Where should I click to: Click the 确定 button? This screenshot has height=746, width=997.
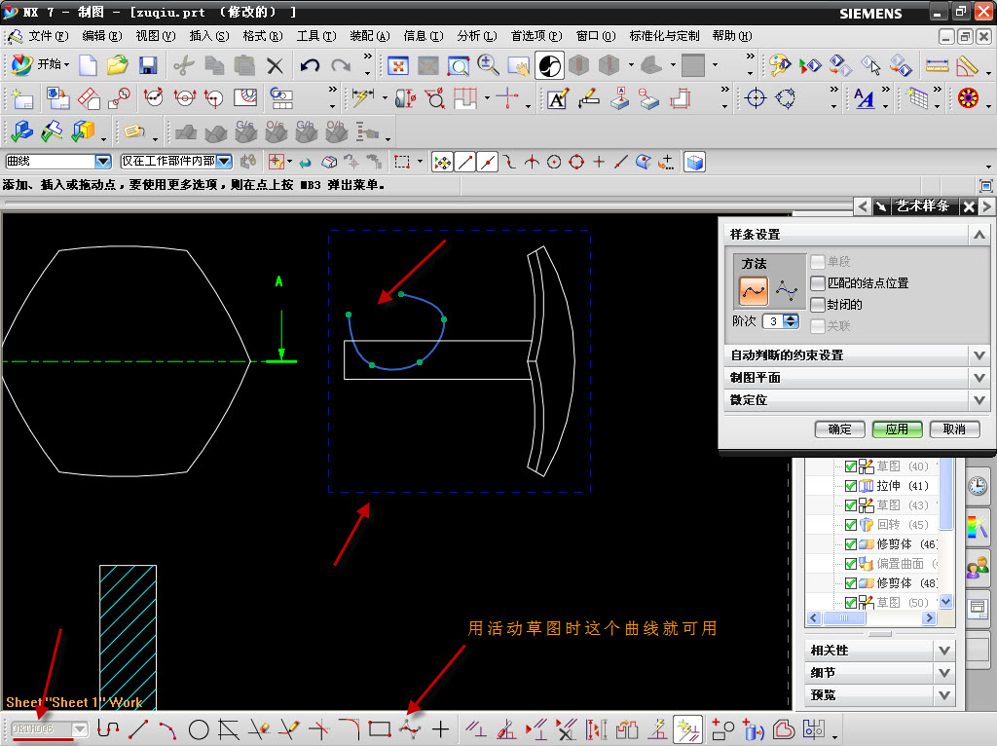point(840,429)
